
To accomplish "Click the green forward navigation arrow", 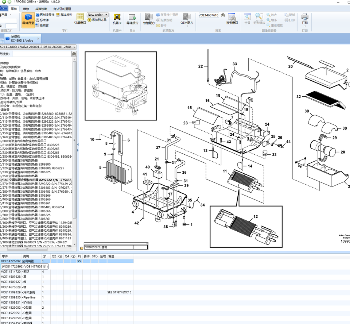I will (x=9, y=2).
